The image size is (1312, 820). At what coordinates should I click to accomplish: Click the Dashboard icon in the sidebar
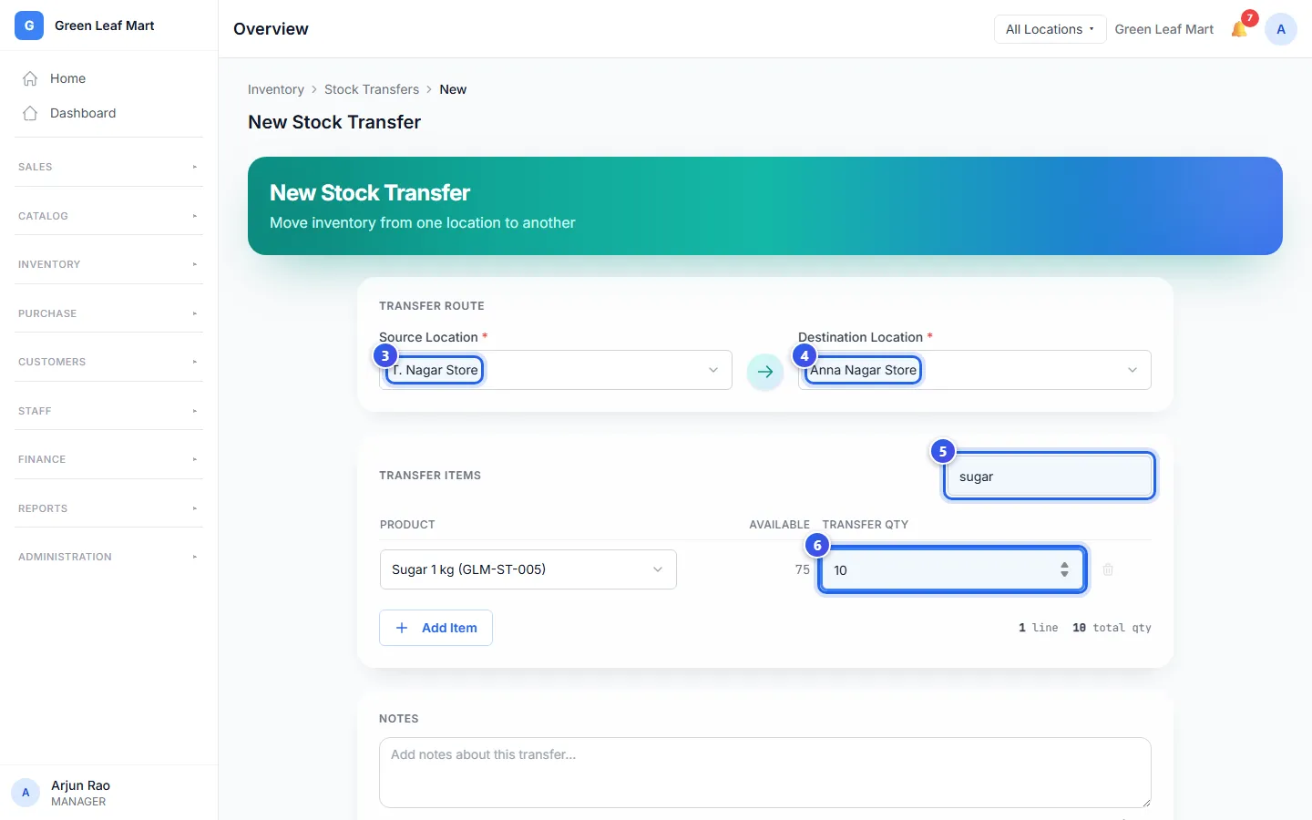(x=30, y=113)
